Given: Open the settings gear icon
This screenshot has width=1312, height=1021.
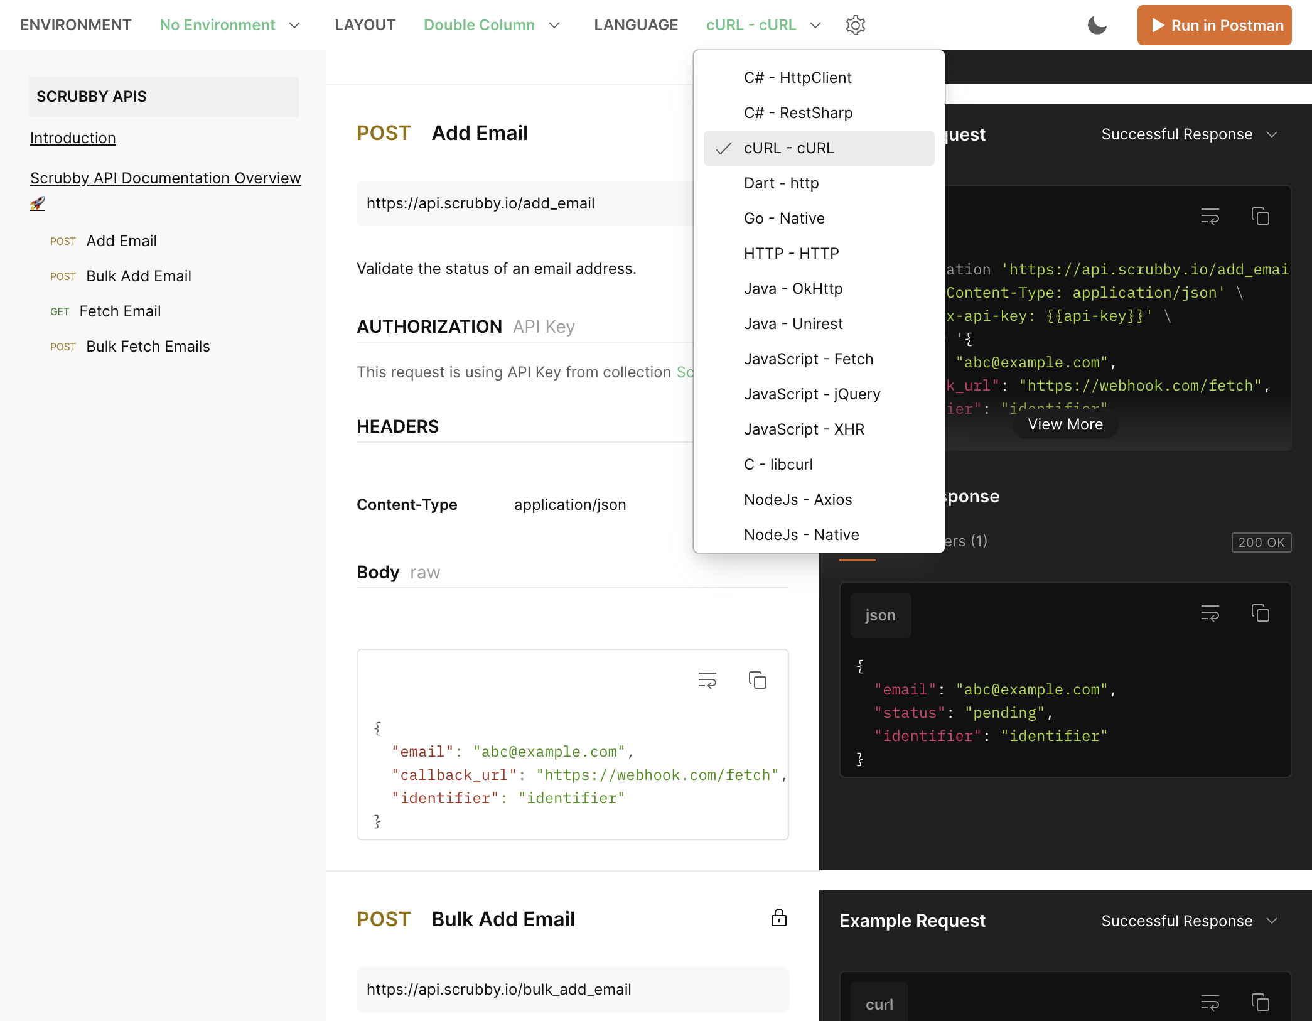Looking at the screenshot, I should pyautogui.click(x=855, y=25).
